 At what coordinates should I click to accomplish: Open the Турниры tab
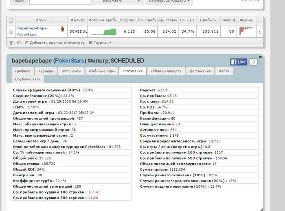(46, 71)
